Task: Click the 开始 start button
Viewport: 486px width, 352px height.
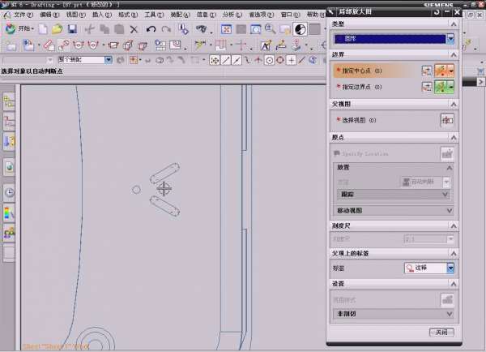Action: point(22,29)
